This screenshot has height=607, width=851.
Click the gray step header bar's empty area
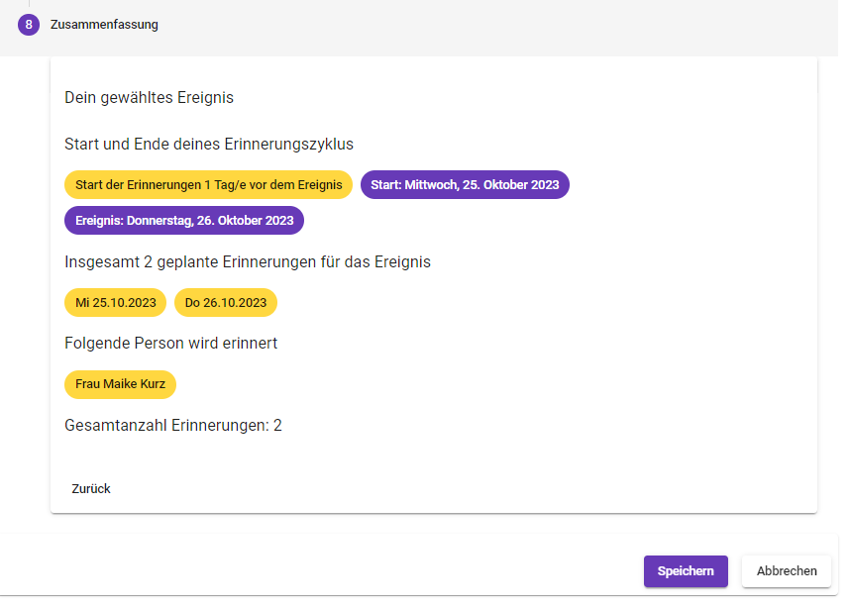click(x=495, y=25)
